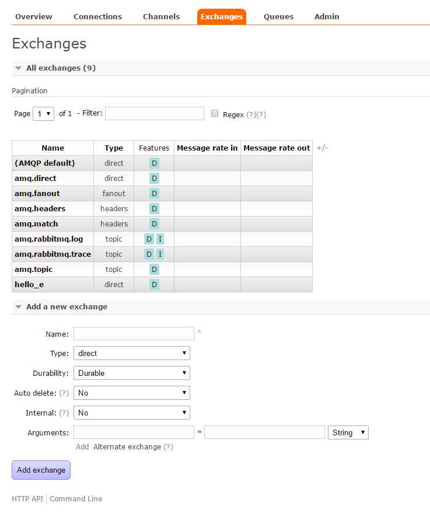
Task: Click the Alternate exchange shortcut link
Action: (127, 447)
